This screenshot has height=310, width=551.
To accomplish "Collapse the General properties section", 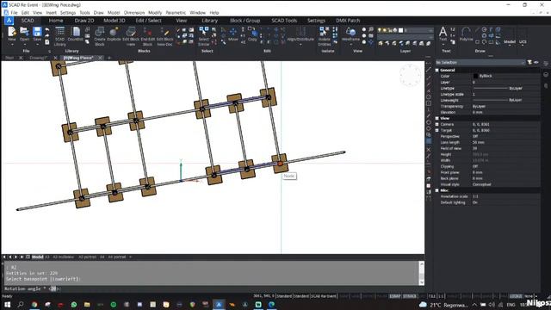I will [437, 71].
